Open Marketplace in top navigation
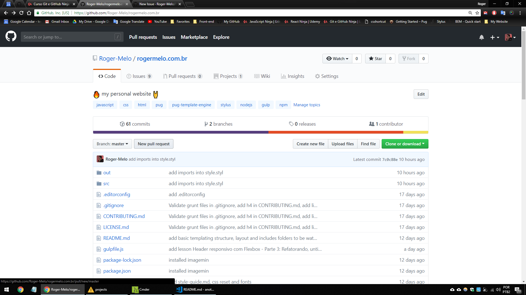The width and height of the screenshot is (526, 295). 194,37
